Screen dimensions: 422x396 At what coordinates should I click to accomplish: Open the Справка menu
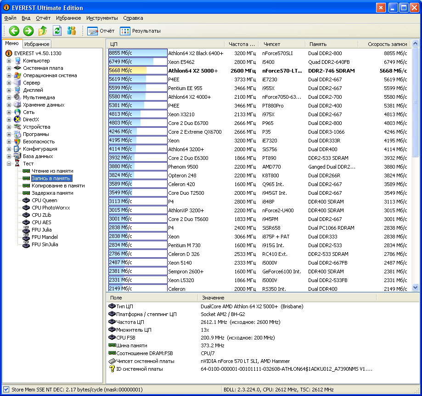133,18
